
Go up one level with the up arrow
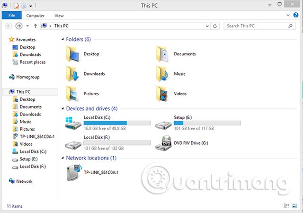point(36,26)
